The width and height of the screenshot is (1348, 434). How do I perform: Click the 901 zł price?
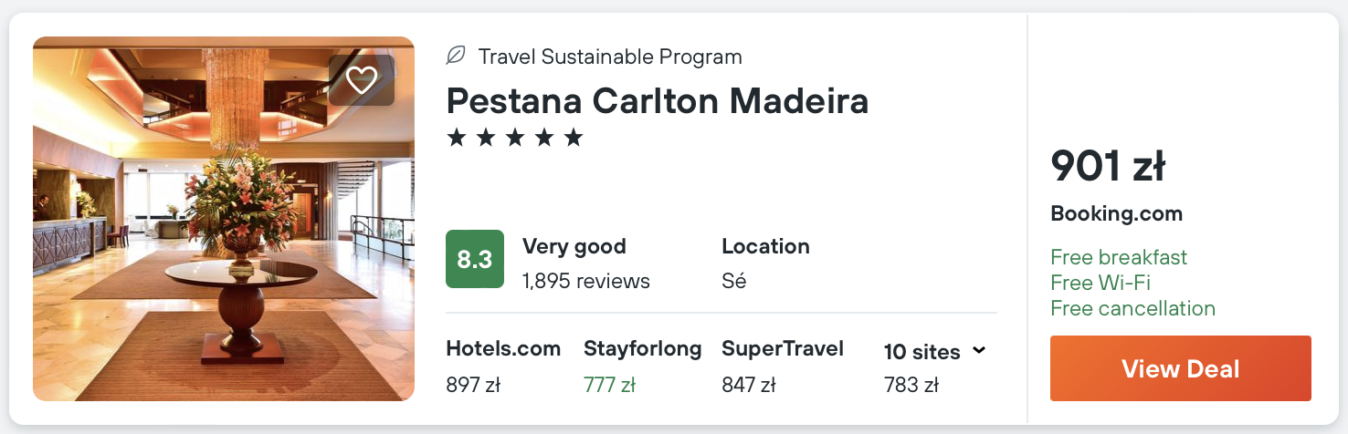click(1107, 166)
